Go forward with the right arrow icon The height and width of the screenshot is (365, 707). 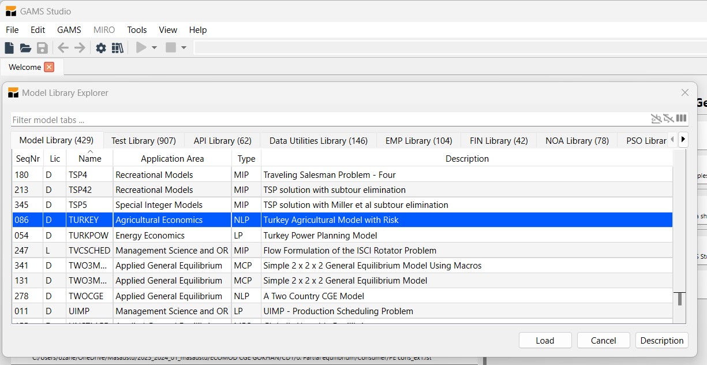[80, 48]
